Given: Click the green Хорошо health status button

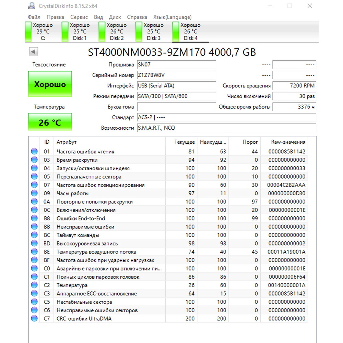Looking at the screenshot, I should tap(50, 84).
